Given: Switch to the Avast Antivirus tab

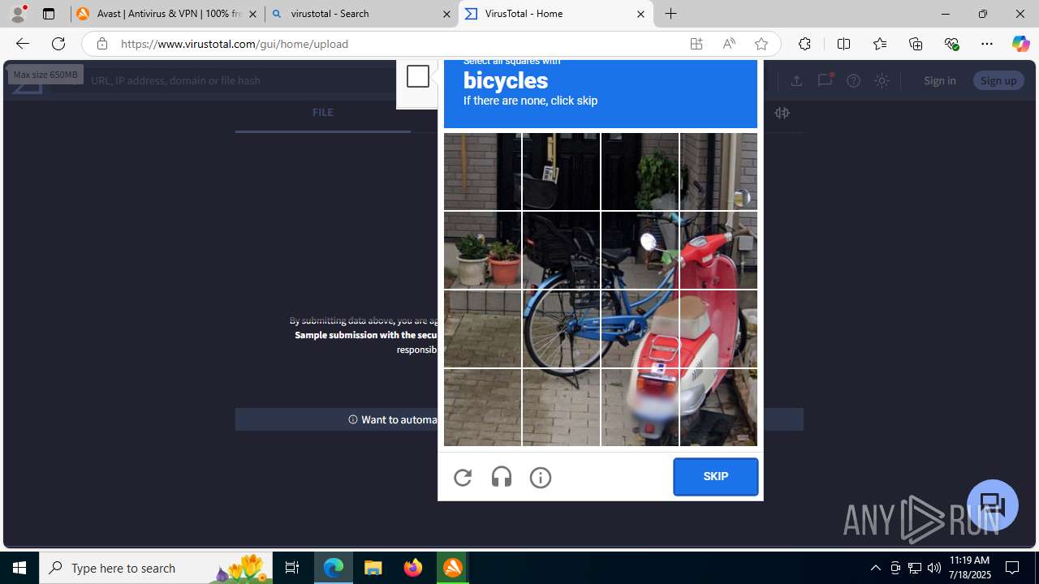Looking at the screenshot, I should point(167,14).
